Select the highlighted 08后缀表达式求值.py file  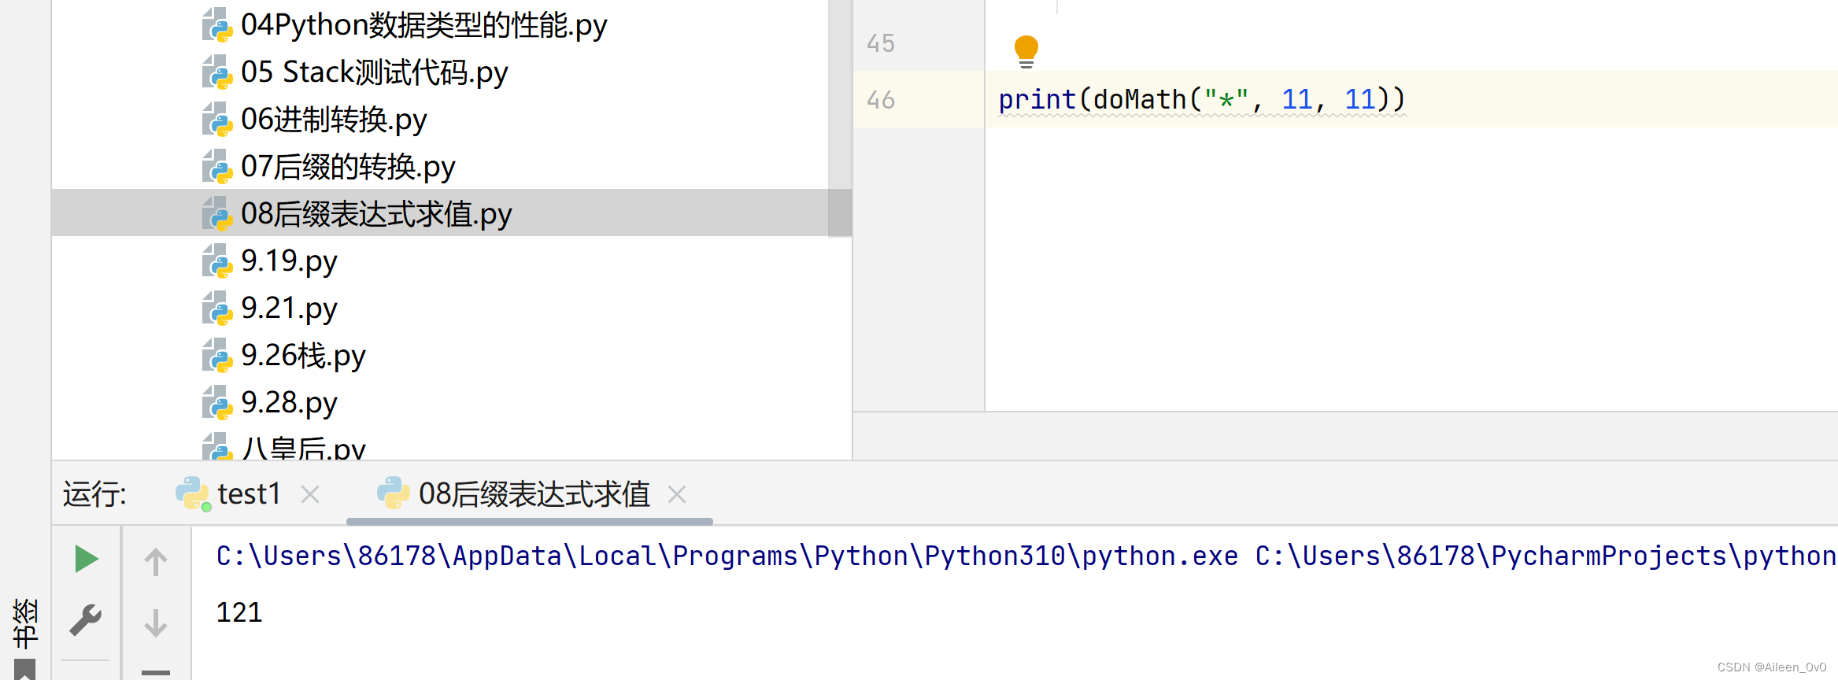pos(375,214)
